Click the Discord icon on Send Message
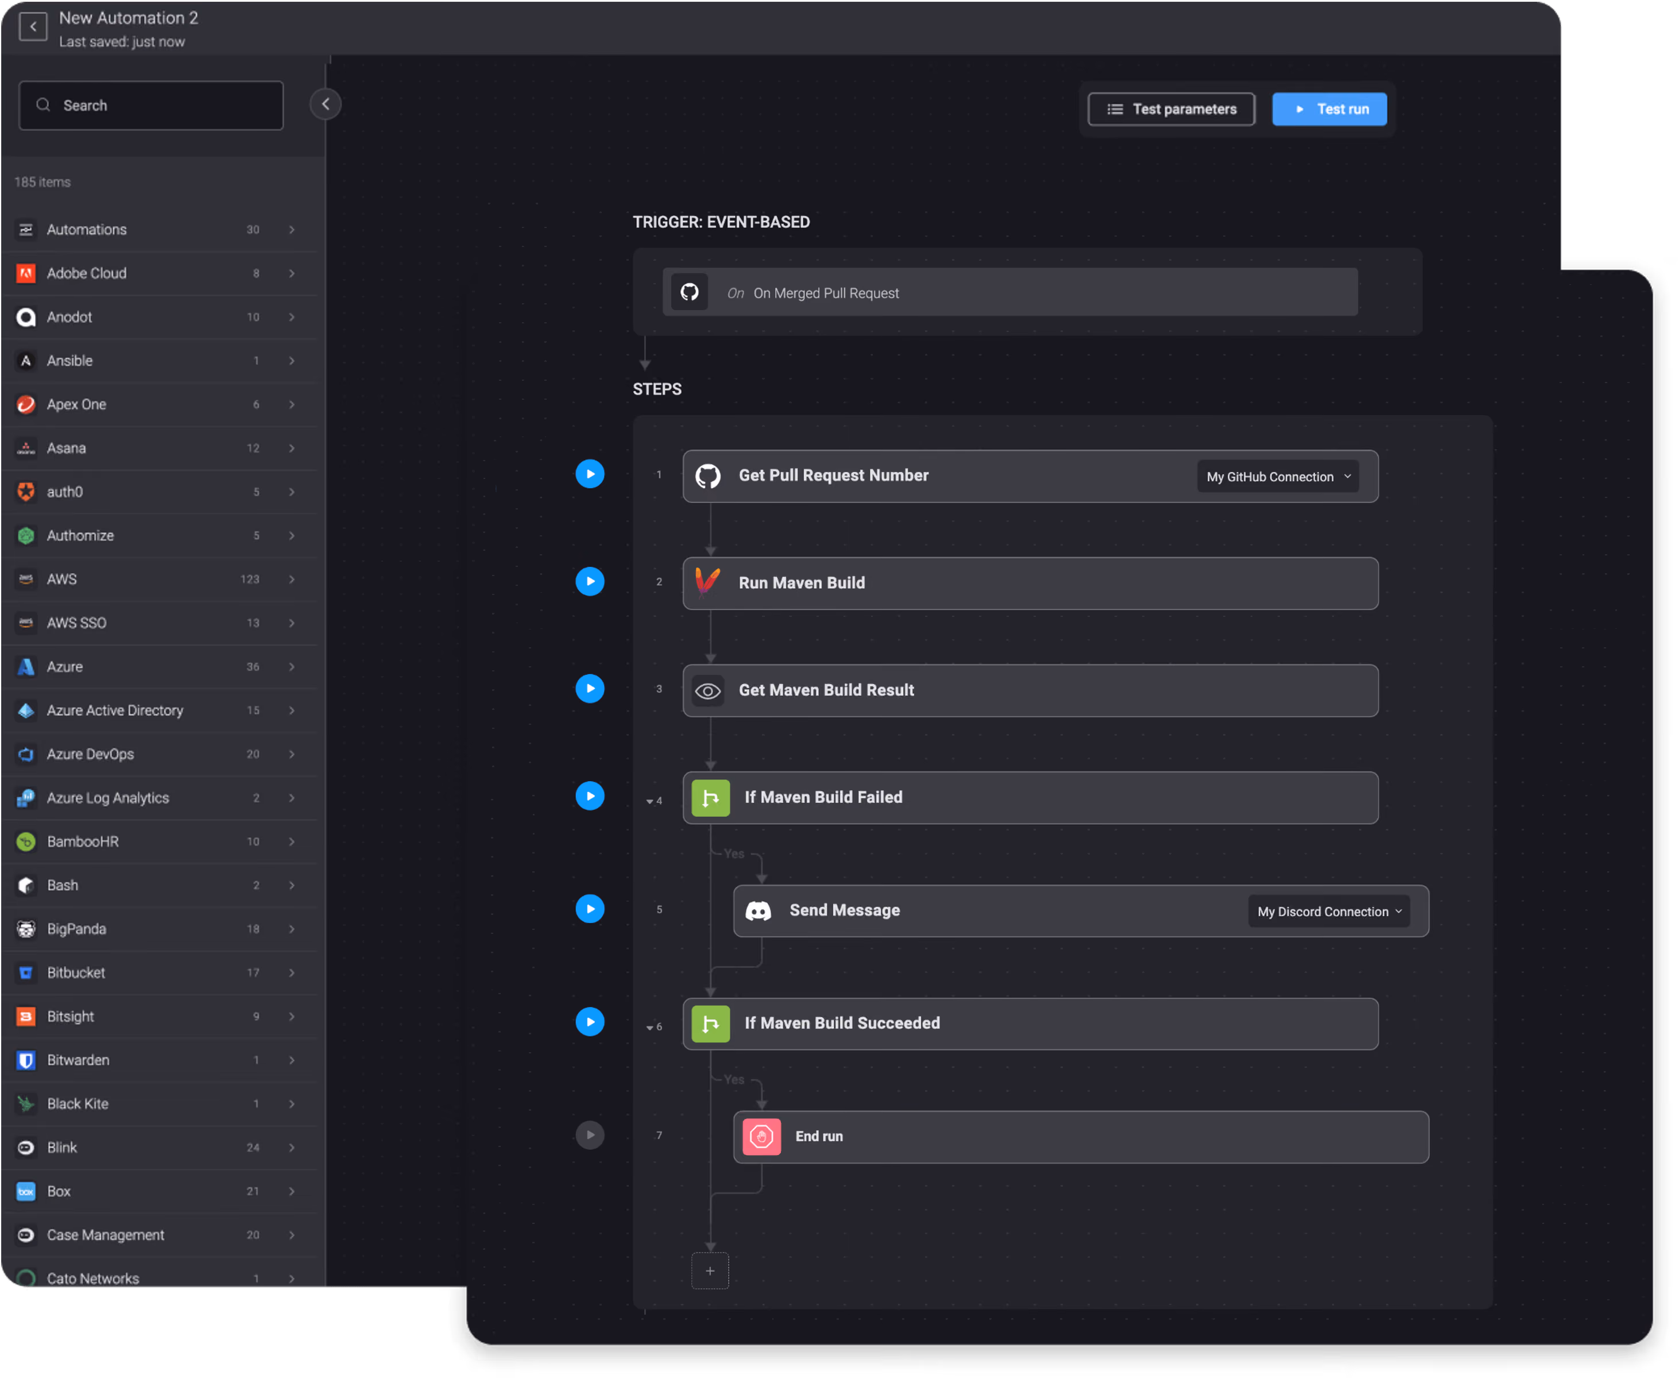Image resolution: width=1679 pixels, height=1379 pixels. pos(759,911)
